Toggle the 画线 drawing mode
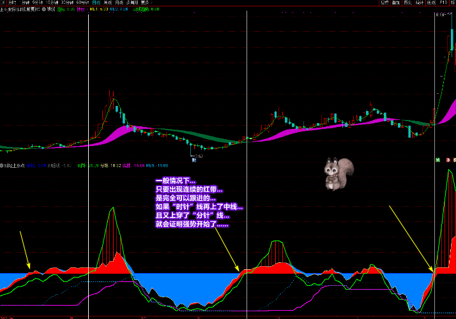This screenshot has width=456, height=319. (431, 3)
